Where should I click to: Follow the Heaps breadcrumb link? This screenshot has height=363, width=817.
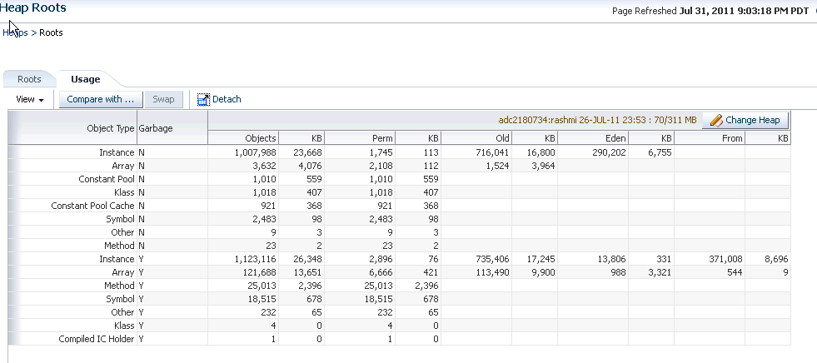pyautogui.click(x=15, y=32)
